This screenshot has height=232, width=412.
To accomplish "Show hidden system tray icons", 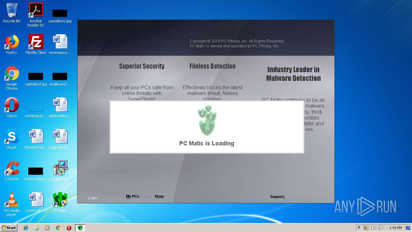I will pyautogui.click(x=359, y=228).
